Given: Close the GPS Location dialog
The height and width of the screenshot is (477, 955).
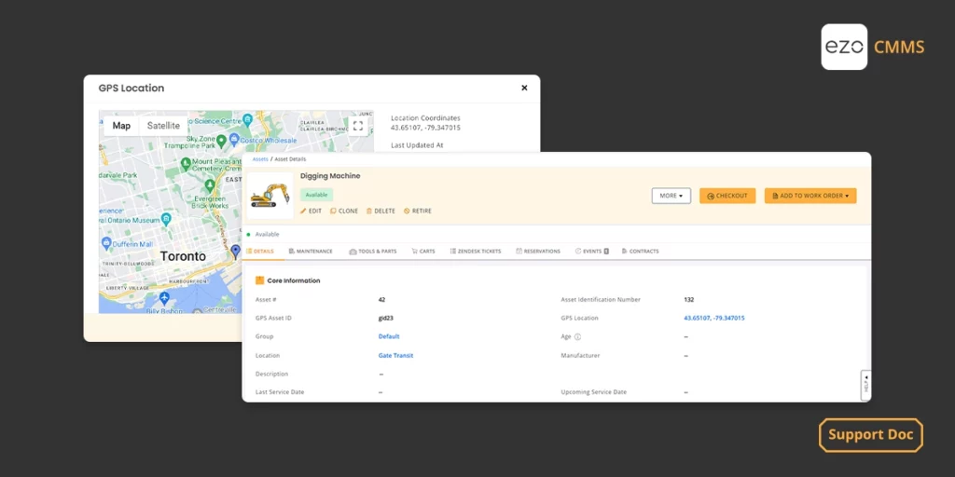Looking at the screenshot, I should pyautogui.click(x=524, y=88).
